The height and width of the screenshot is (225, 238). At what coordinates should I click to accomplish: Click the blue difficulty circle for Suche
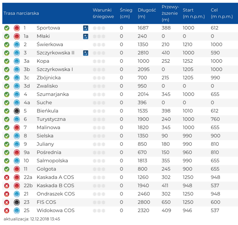pos(17,103)
